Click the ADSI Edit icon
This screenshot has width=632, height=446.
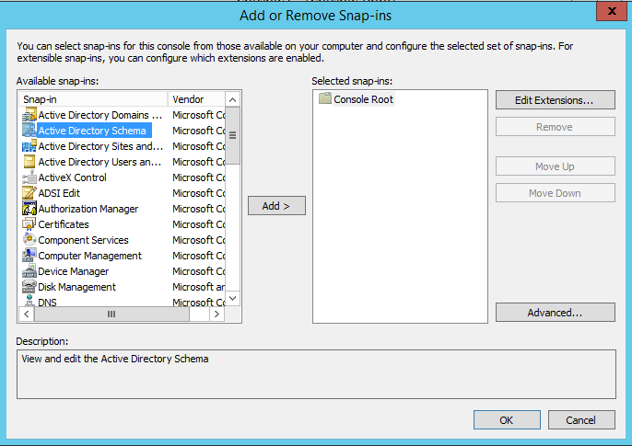tap(29, 193)
